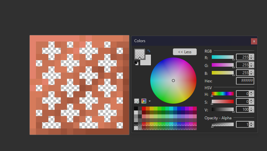Choose the white swatch in second palette row
This screenshot has width=267, height=151.
click(x=136, y=112)
